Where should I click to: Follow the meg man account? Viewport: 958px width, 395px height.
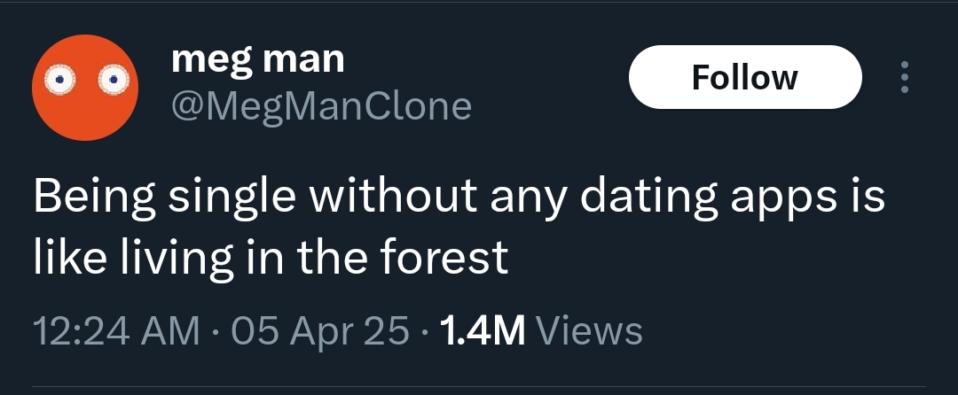coord(744,77)
